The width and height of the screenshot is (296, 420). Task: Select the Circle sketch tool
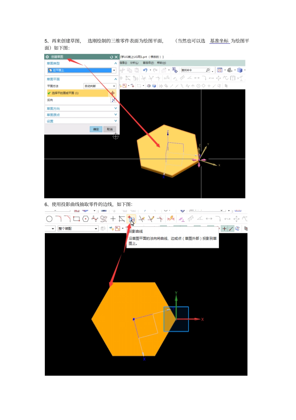(49, 219)
